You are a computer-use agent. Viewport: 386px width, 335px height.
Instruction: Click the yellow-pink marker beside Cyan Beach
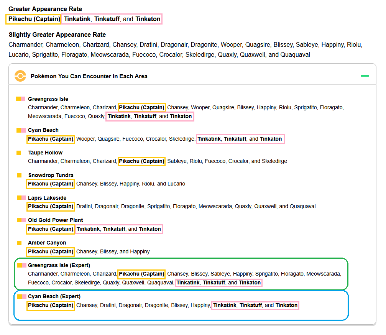click(x=21, y=130)
